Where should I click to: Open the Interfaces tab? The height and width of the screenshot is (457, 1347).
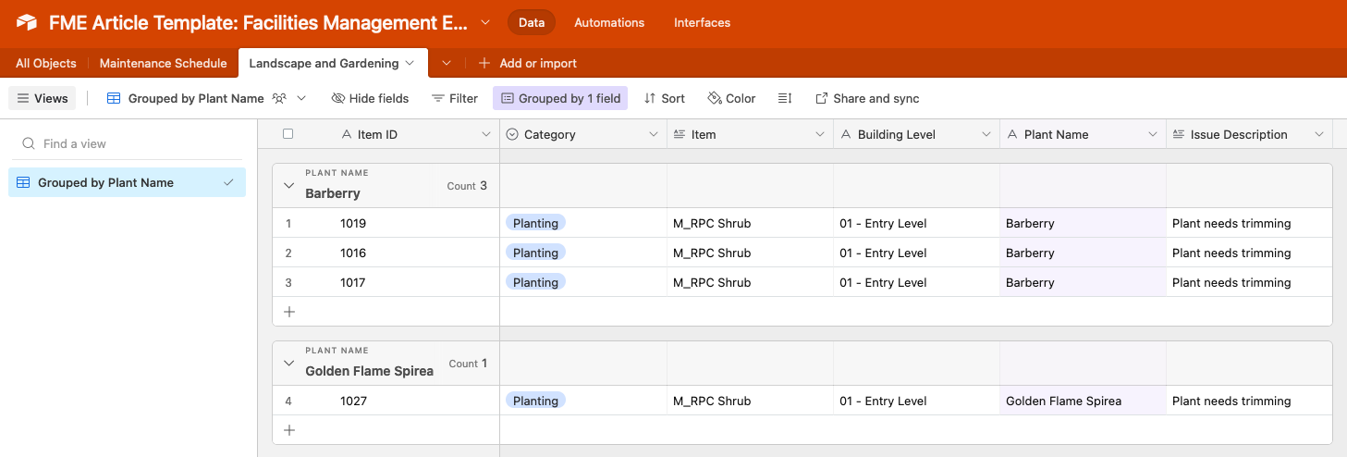coord(702,22)
